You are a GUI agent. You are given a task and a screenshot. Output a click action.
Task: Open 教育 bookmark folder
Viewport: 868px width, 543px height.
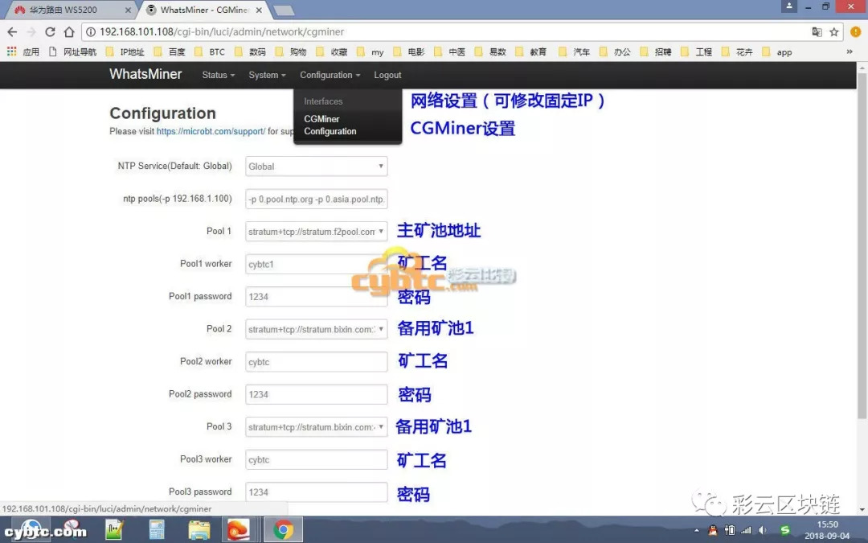[x=531, y=51]
